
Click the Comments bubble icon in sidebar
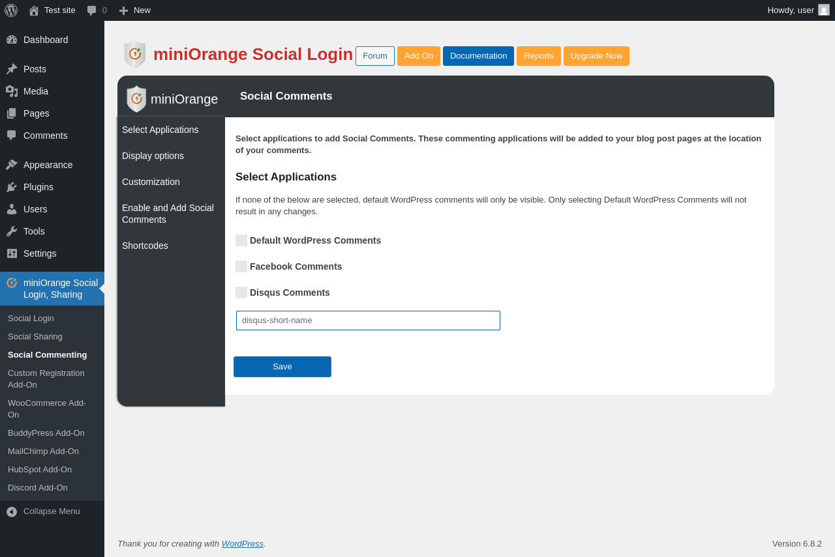tap(12, 136)
